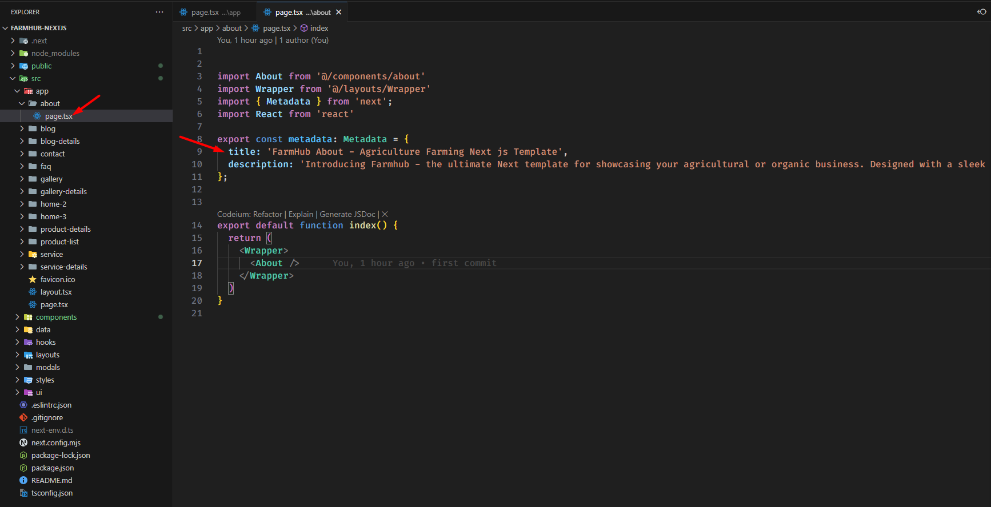Click Codeium Refactor code lens link
The image size is (991, 507).
pos(267,214)
